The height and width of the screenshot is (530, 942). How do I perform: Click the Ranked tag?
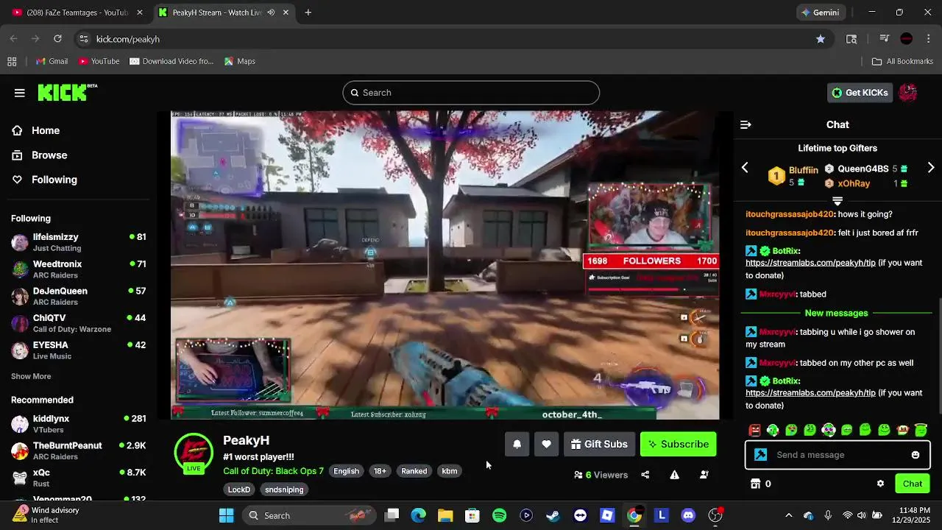point(414,471)
